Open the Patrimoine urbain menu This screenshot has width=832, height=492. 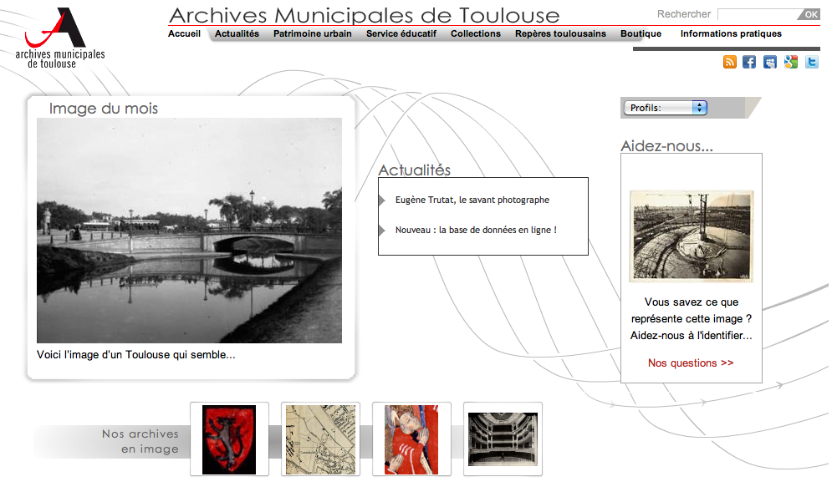[x=313, y=33]
